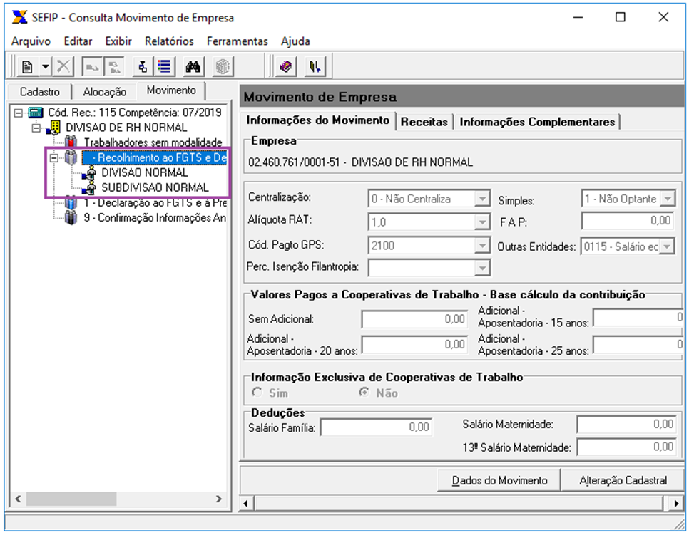Click the cubes icon beside 9 - Confirmação

71,218
